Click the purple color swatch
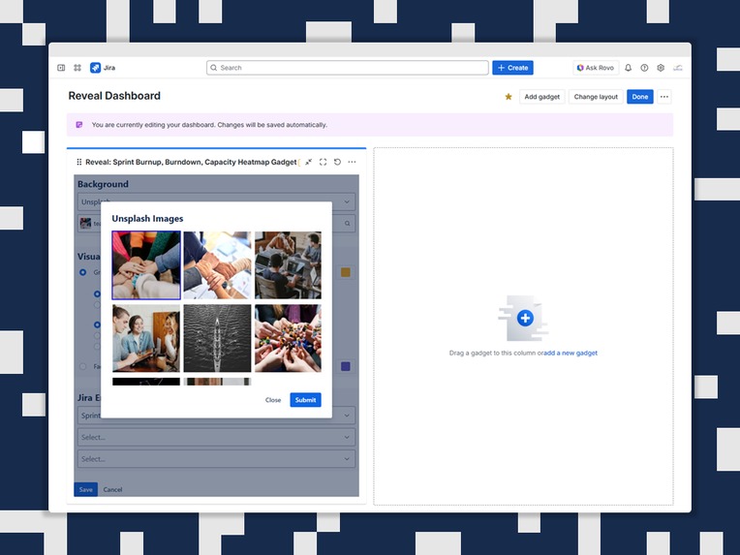Image resolution: width=740 pixels, height=555 pixels. pyautogui.click(x=346, y=366)
